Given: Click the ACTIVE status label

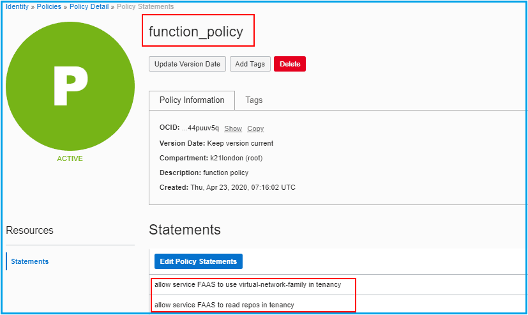Looking at the screenshot, I should [x=70, y=158].
